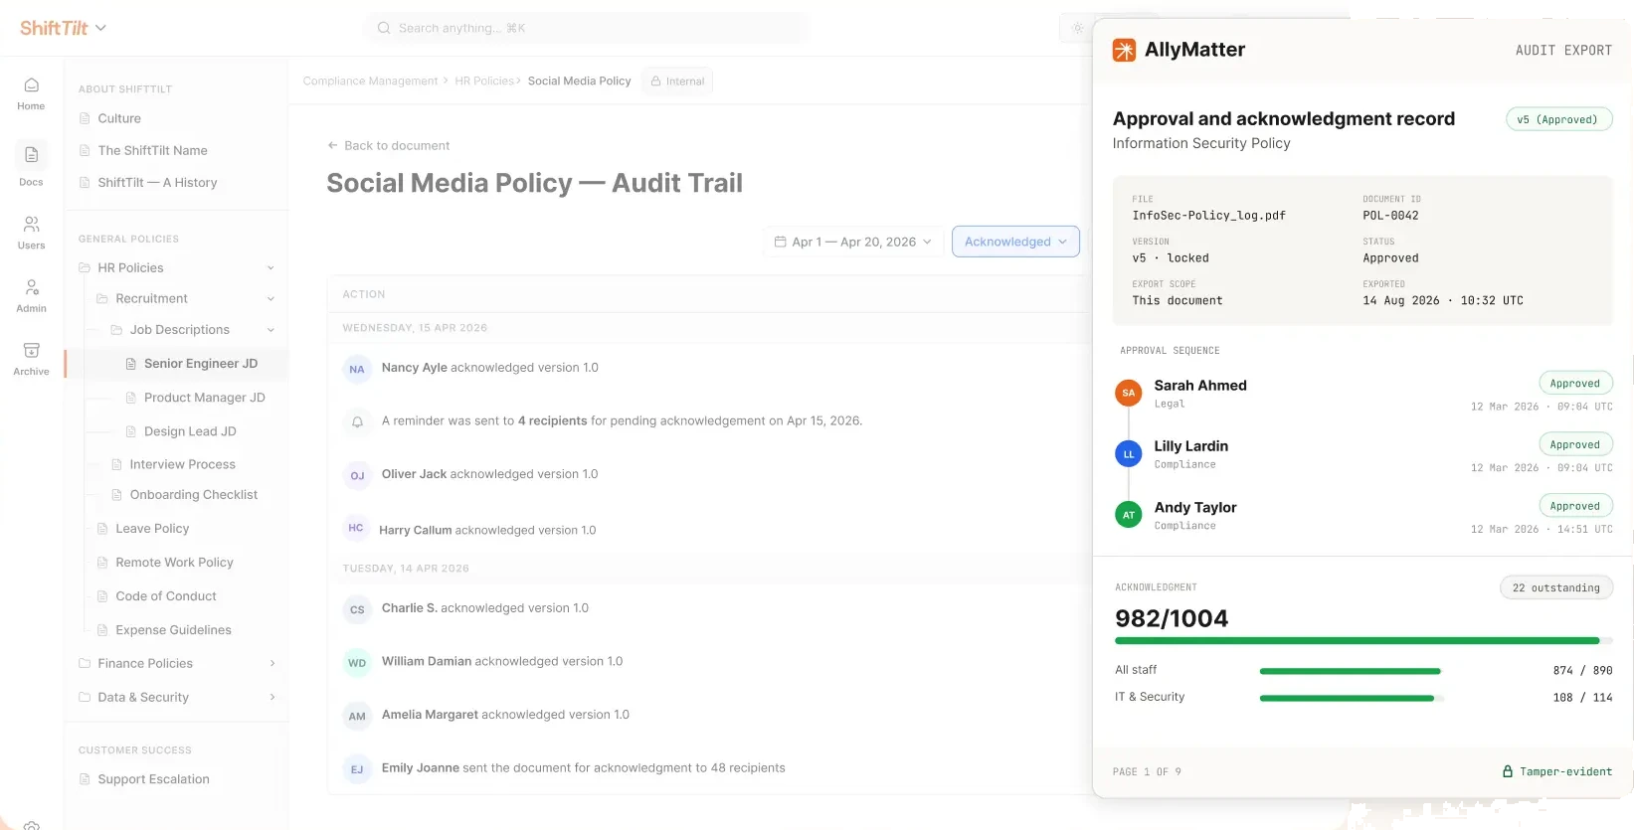Click the ShiftTilt workspace dropdown arrow
The image size is (1634, 830).
click(x=100, y=28)
